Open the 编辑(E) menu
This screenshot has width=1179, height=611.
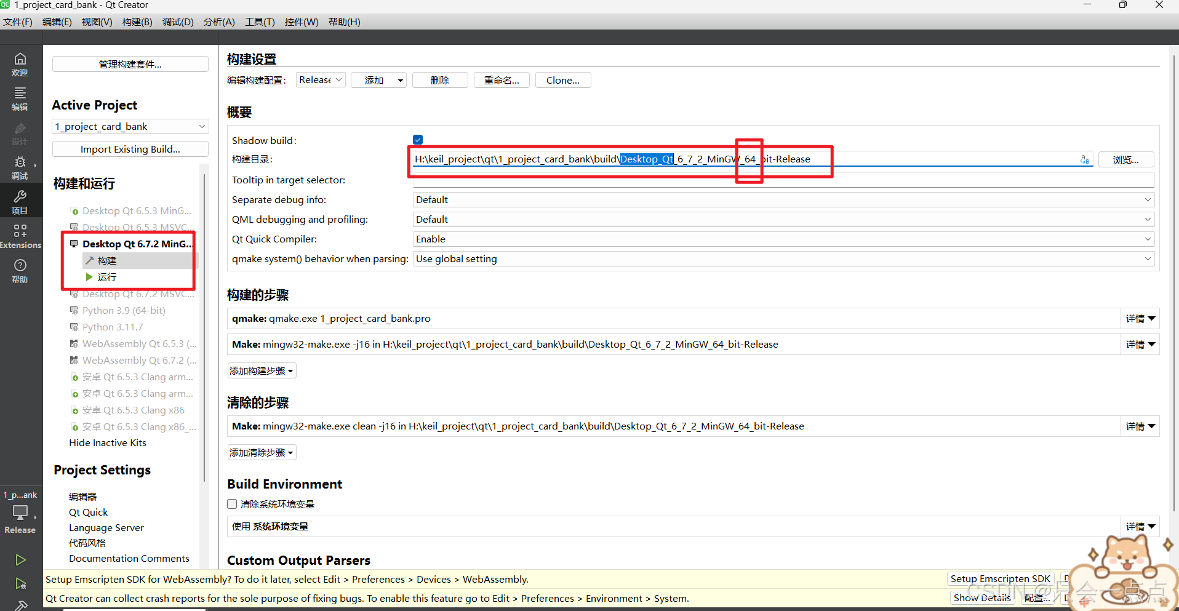(57, 22)
